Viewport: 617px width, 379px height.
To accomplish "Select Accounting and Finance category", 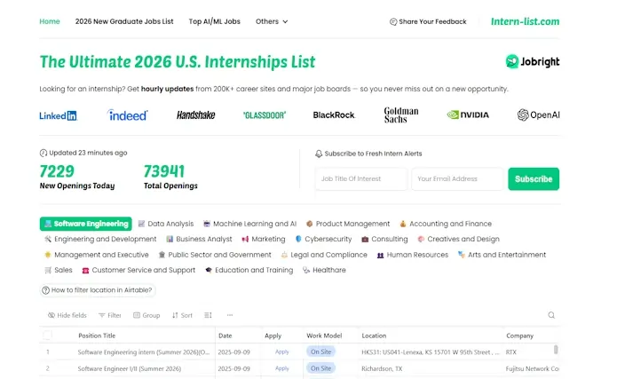I will click(x=446, y=224).
